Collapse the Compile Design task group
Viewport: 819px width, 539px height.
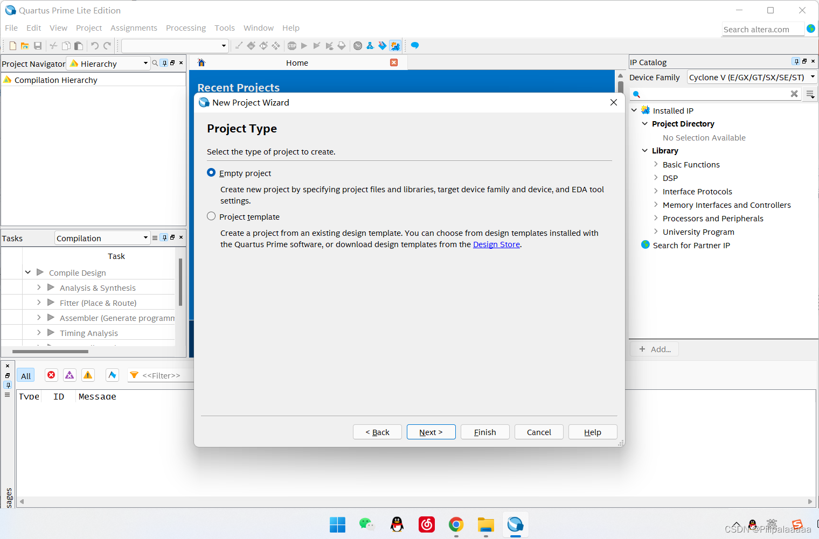(27, 272)
